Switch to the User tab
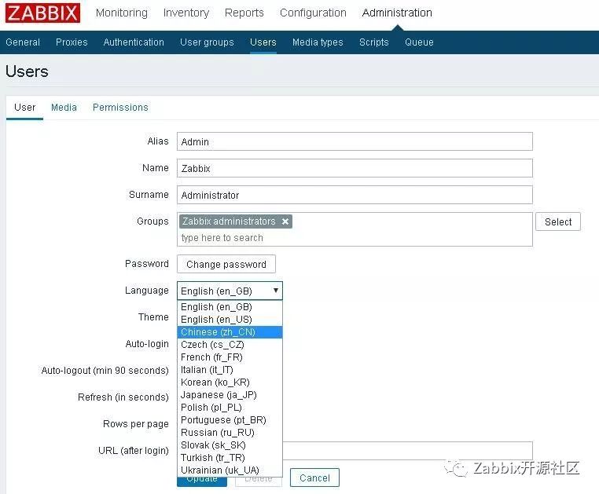 pos(25,108)
